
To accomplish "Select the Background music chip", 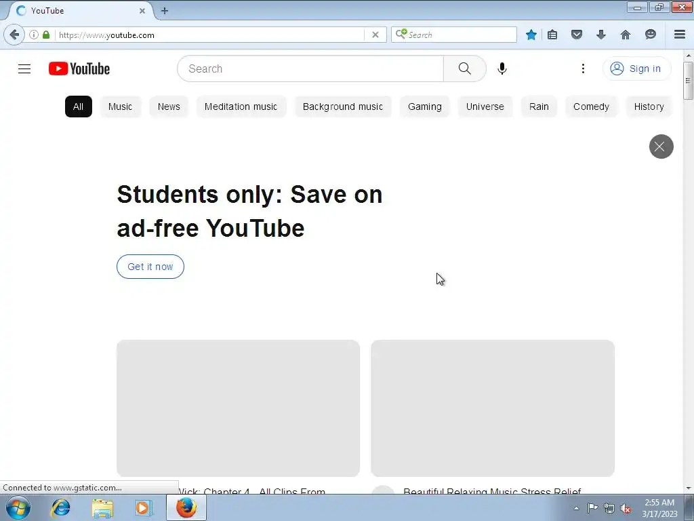I will coord(342,107).
